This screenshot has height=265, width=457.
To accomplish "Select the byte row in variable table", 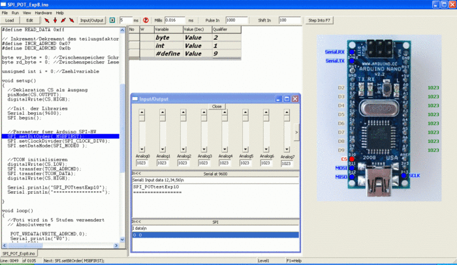I will tap(185, 38).
